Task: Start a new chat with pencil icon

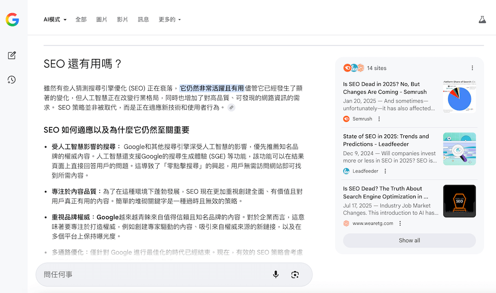Action: coord(12,56)
